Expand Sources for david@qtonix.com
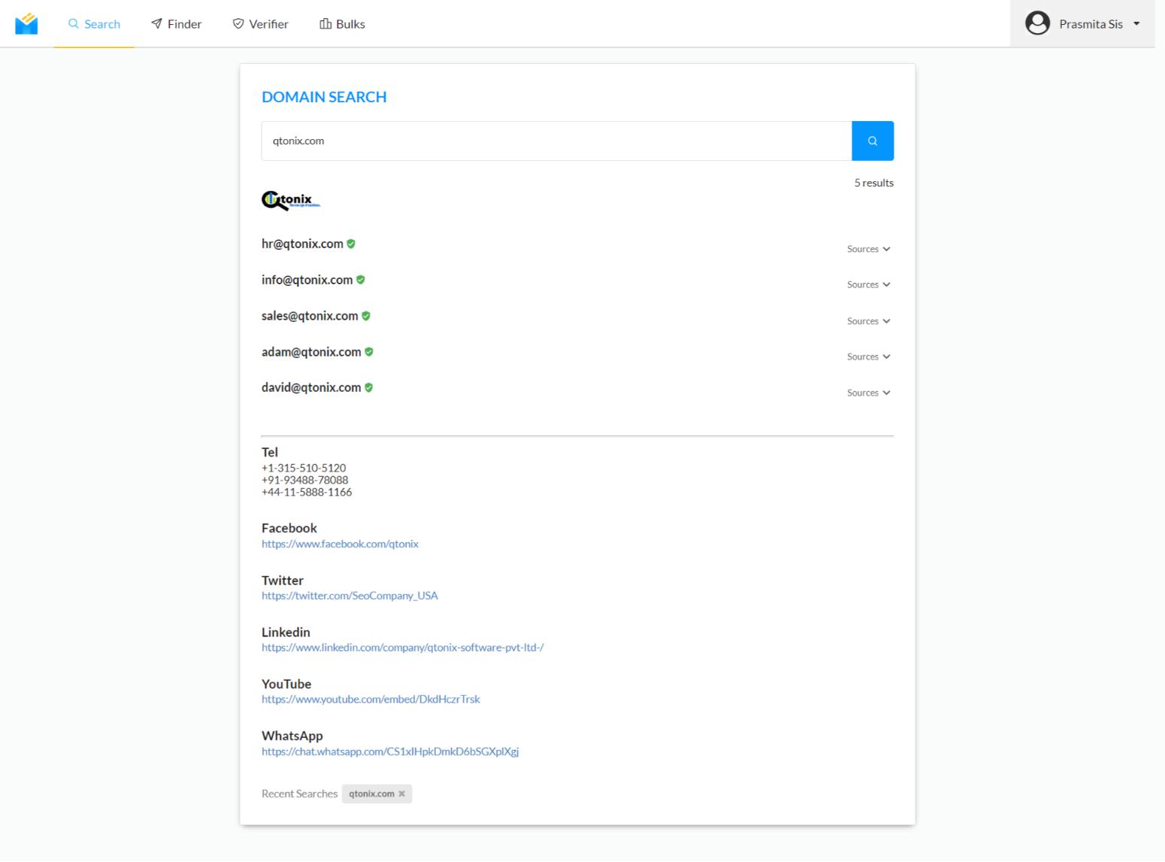This screenshot has height=862, width=1165. 868,393
